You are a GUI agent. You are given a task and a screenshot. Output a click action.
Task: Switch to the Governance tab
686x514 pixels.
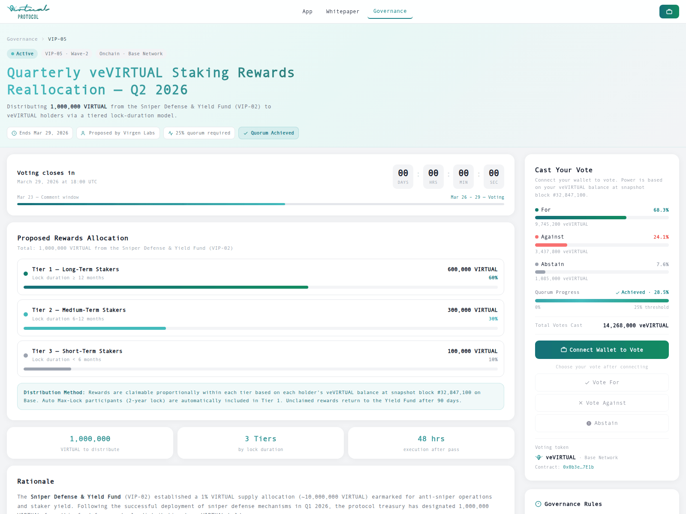click(390, 11)
